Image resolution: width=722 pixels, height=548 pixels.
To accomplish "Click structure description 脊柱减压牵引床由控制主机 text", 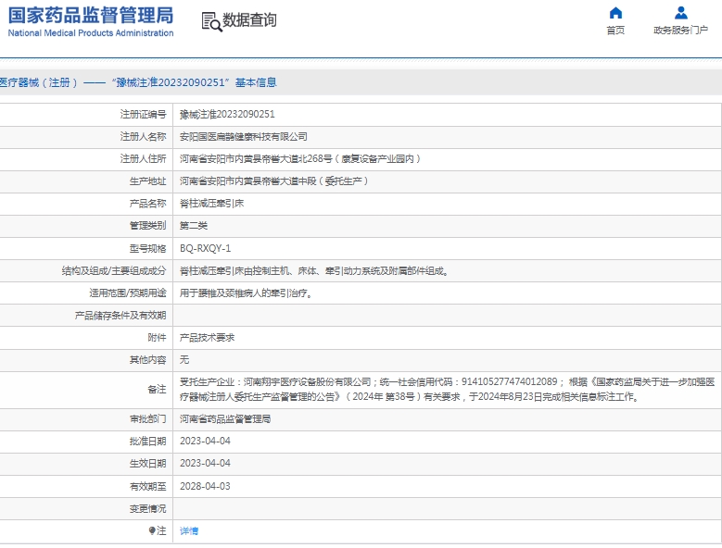I will tap(314, 271).
